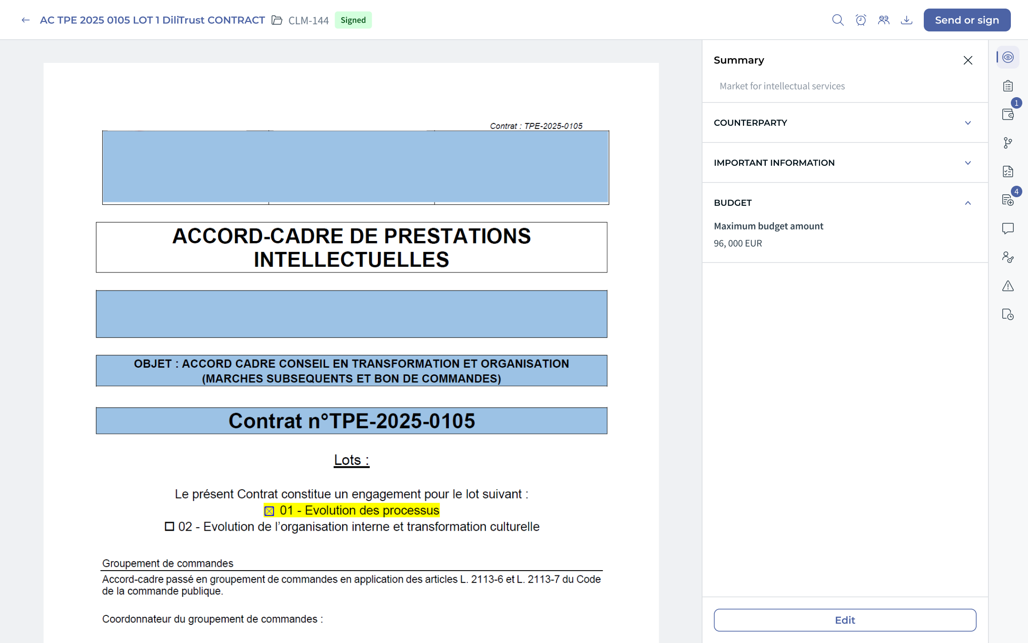
Task: Open the wallet sidebar icon with badge 1
Action: [1008, 114]
